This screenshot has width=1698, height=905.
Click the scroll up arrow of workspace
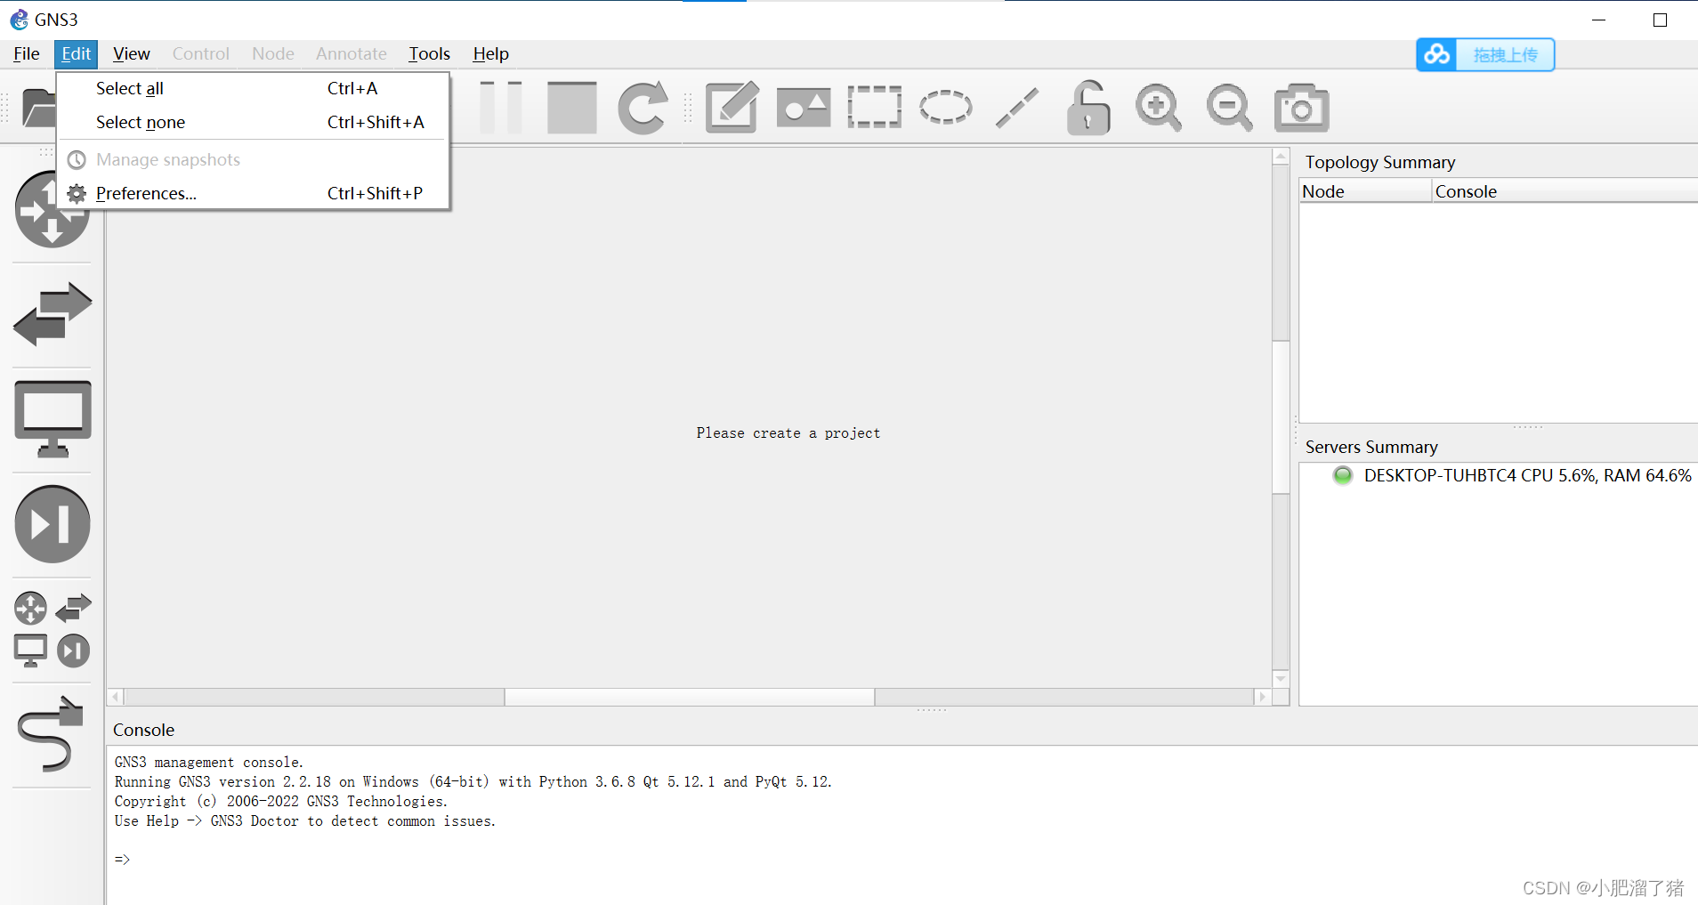[x=1281, y=157]
